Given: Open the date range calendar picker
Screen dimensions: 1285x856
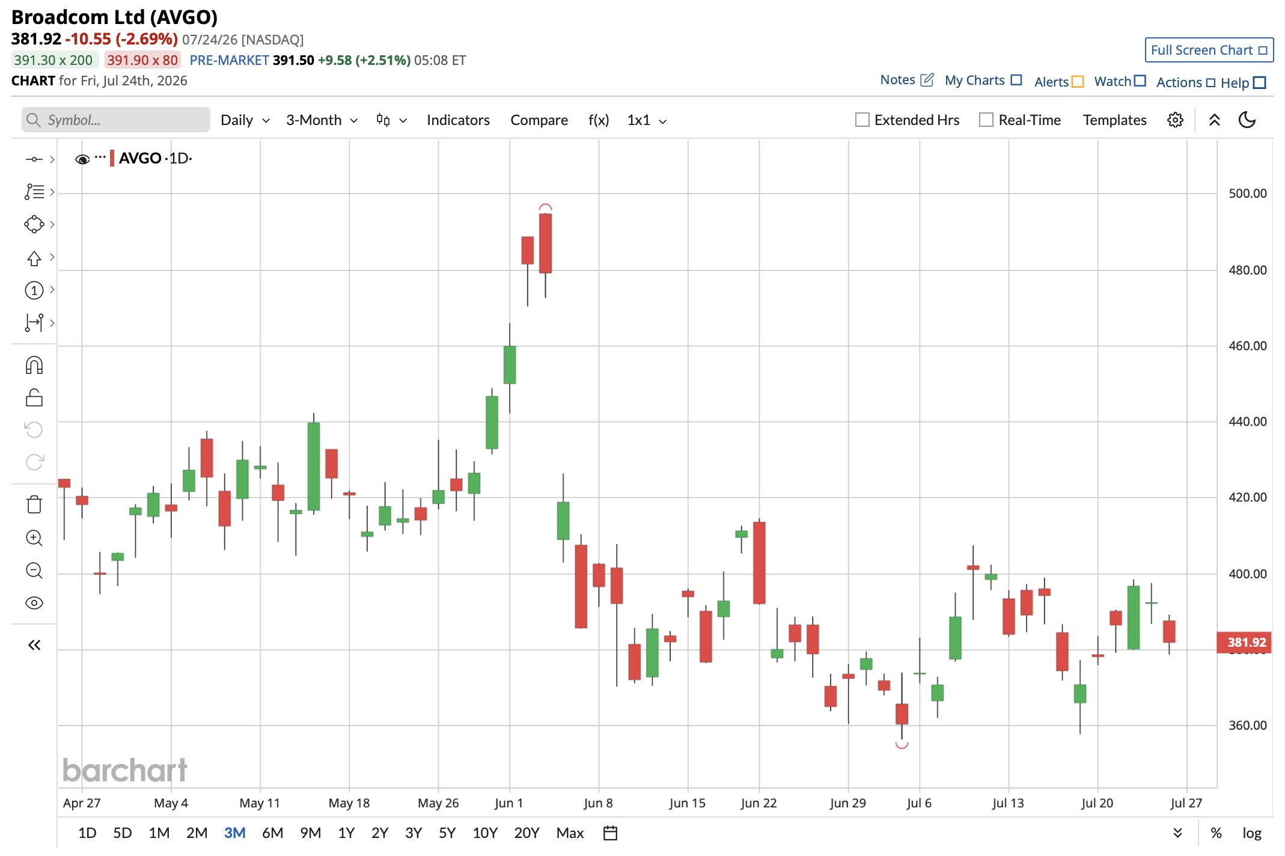Looking at the screenshot, I should pyautogui.click(x=610, y=833).
